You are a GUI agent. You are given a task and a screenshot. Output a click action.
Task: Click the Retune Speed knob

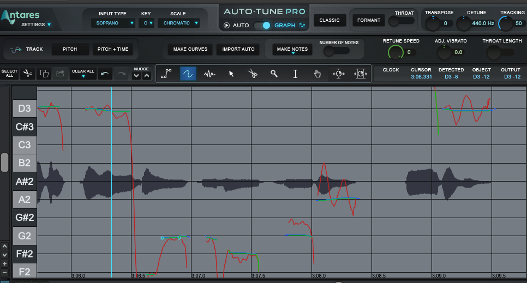pos(396,52)
